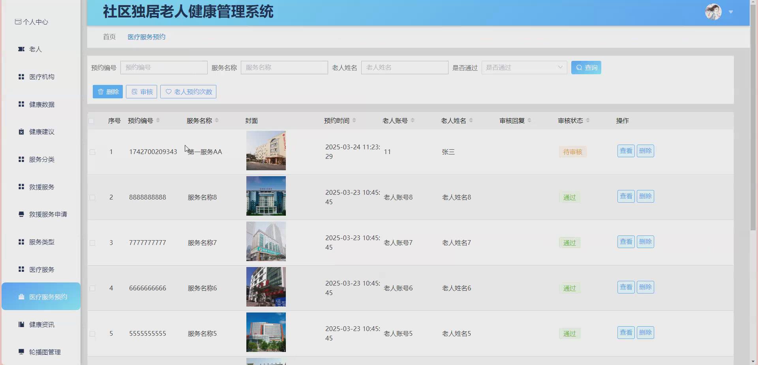Click the 查询 search button
This screenshot has height=365, width=758.
[x=586, y=67]
